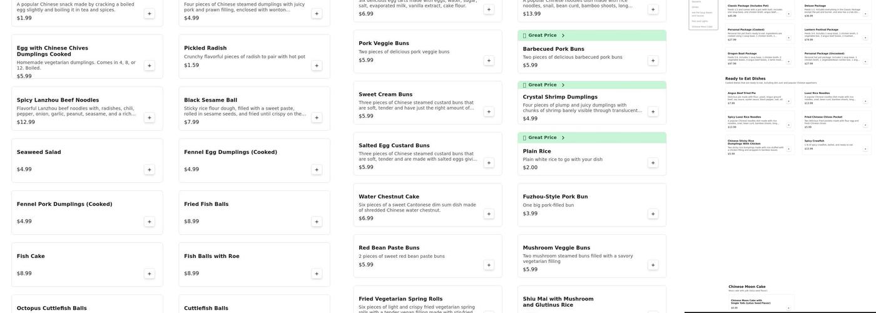
Task: Expand Great Price chevron above Barbecued Pork Buns
Action: tap(563, 36)
